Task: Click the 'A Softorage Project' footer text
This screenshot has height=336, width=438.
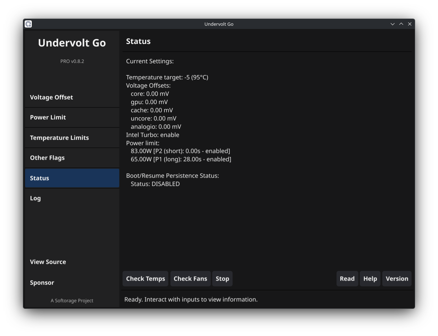Action: click(x=72, y=301)
